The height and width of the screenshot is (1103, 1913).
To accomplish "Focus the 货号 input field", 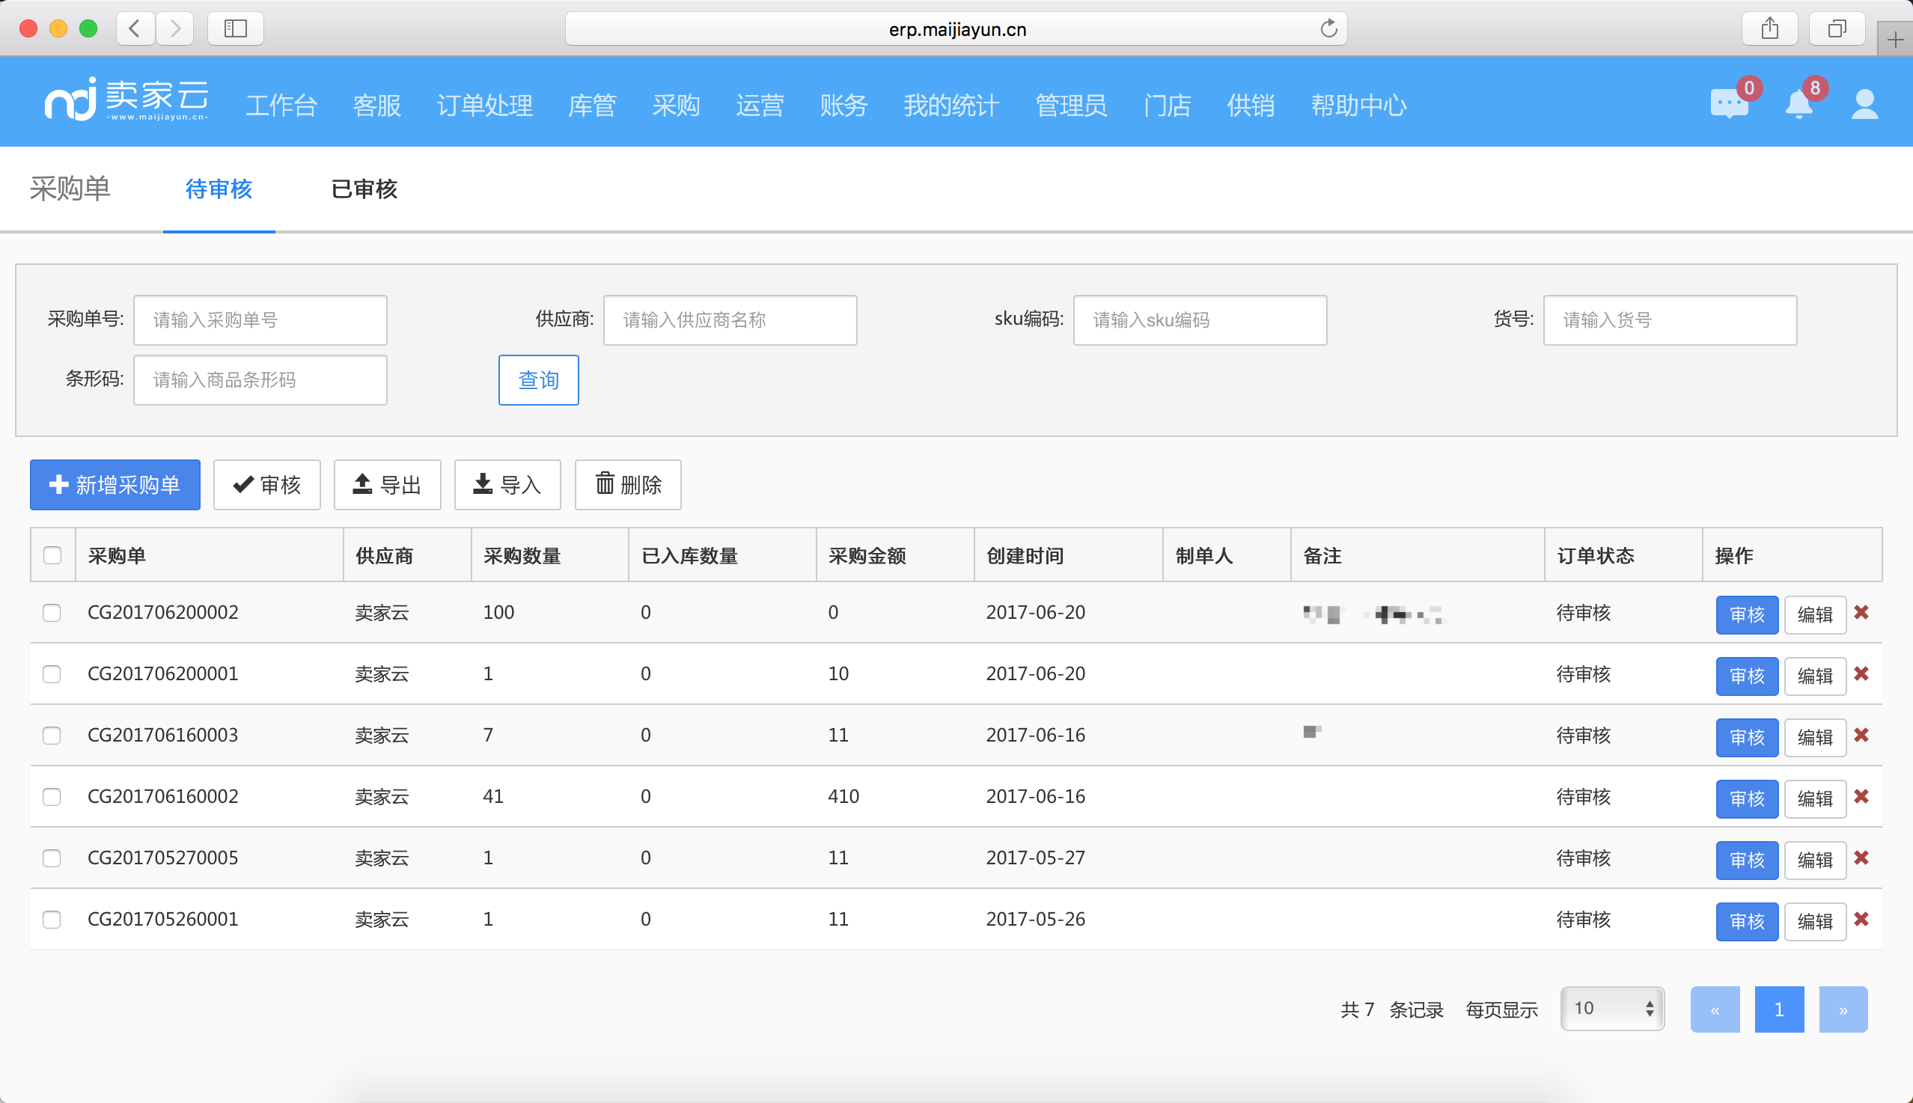I will coord(1670,320).
